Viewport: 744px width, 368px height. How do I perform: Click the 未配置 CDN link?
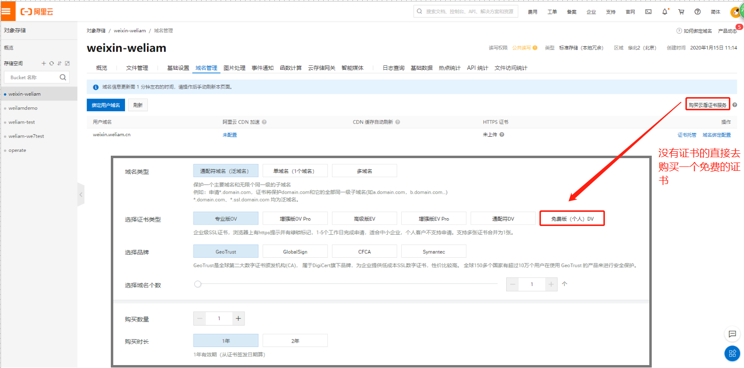[x=229, y=135]
